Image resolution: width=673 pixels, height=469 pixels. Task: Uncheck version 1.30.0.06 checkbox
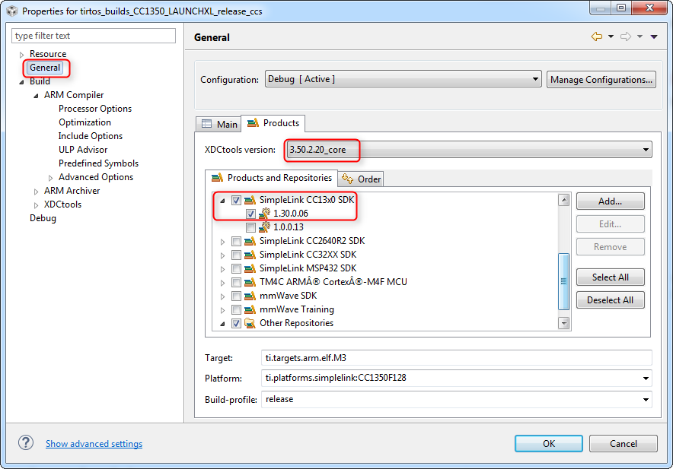[x=250, y=214]
